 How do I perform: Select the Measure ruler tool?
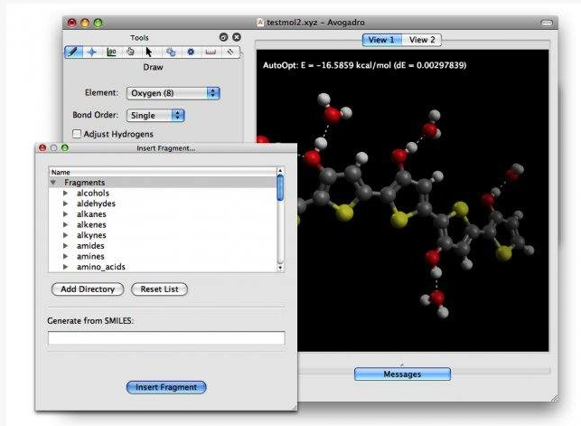(x=211, y=52)
